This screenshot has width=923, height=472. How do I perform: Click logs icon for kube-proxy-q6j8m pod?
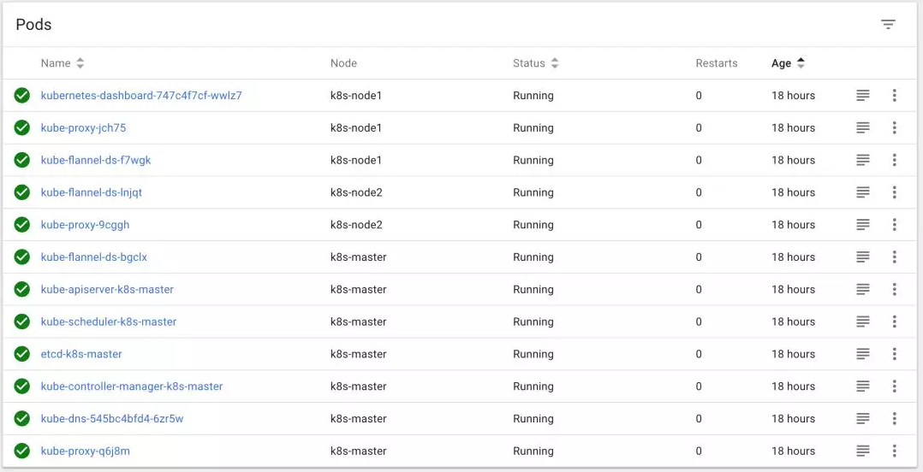[863, 451]
